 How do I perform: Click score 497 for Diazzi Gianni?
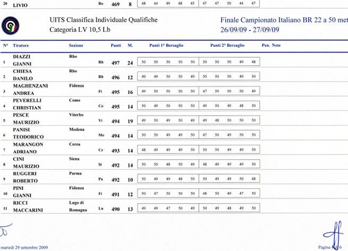(115, 63)
